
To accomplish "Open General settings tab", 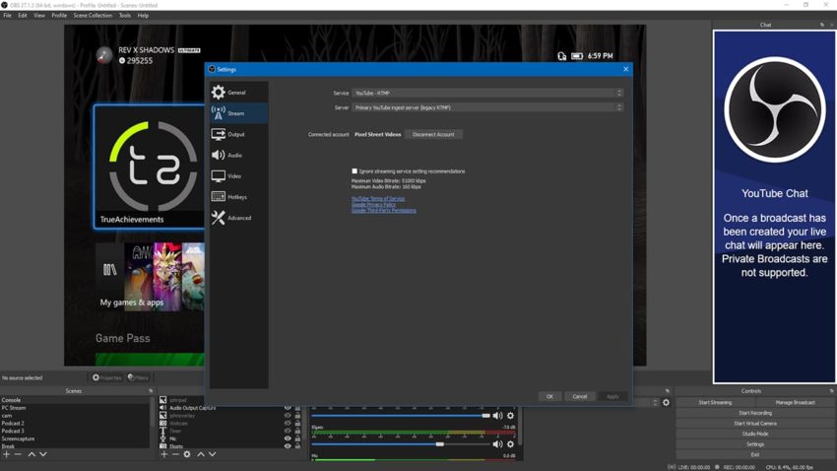I will tap(239, 93).
